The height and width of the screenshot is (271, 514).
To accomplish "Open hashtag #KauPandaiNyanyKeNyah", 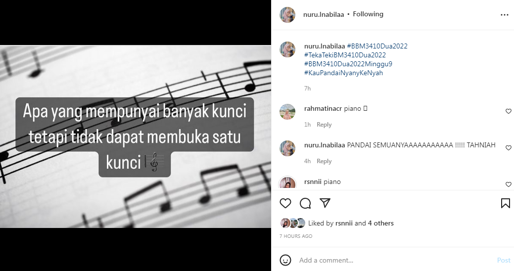I will click(x=343, y=73).
